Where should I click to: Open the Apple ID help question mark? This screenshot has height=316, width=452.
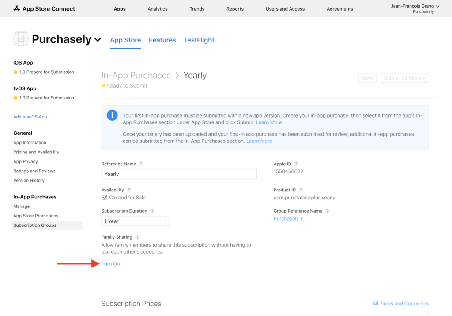[296, 164]
